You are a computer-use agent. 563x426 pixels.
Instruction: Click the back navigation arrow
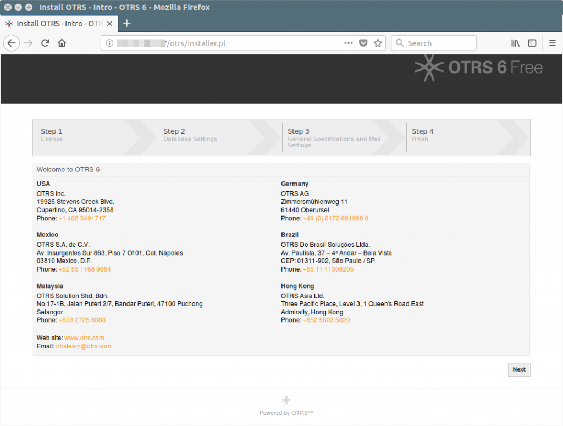[12, 43]
